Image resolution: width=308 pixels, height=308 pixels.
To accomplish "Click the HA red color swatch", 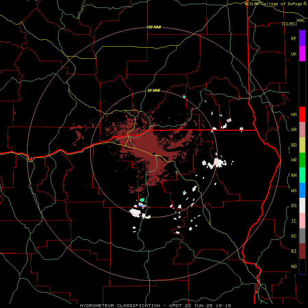I will pyautogui.click(x=302, y=114).
